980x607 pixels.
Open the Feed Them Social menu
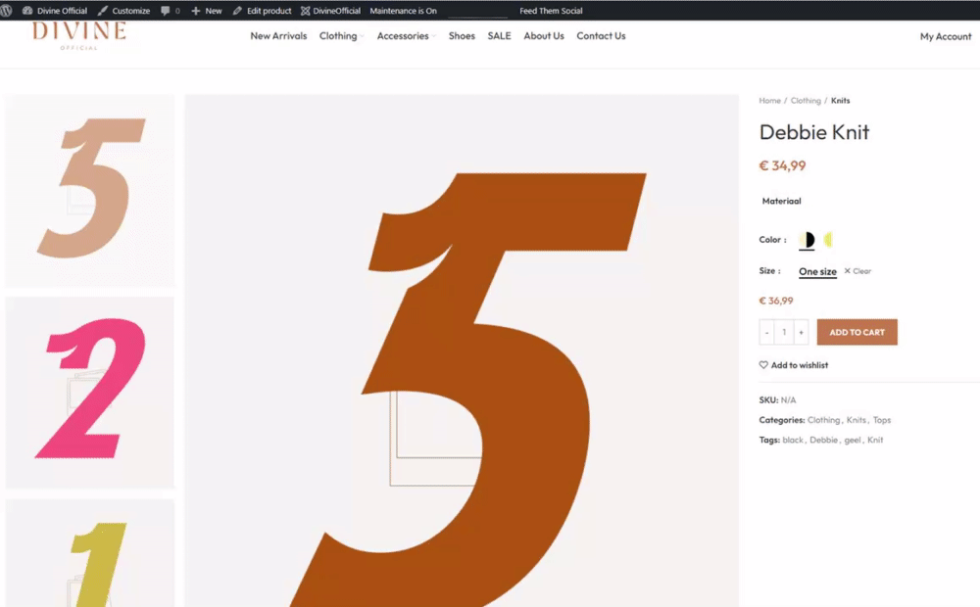pyautogui.click(x=551, y=11)
